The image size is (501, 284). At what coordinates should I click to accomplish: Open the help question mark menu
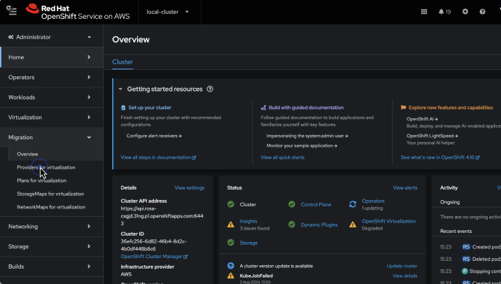(482, 12)
